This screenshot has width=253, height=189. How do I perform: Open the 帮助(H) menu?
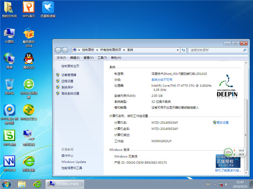tap(116, 58)
